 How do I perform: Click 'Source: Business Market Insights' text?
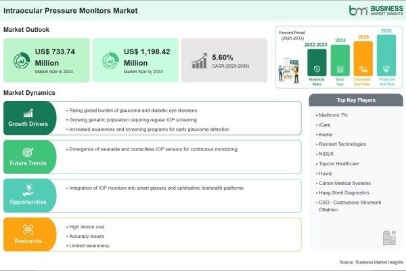tap(371, 262)
